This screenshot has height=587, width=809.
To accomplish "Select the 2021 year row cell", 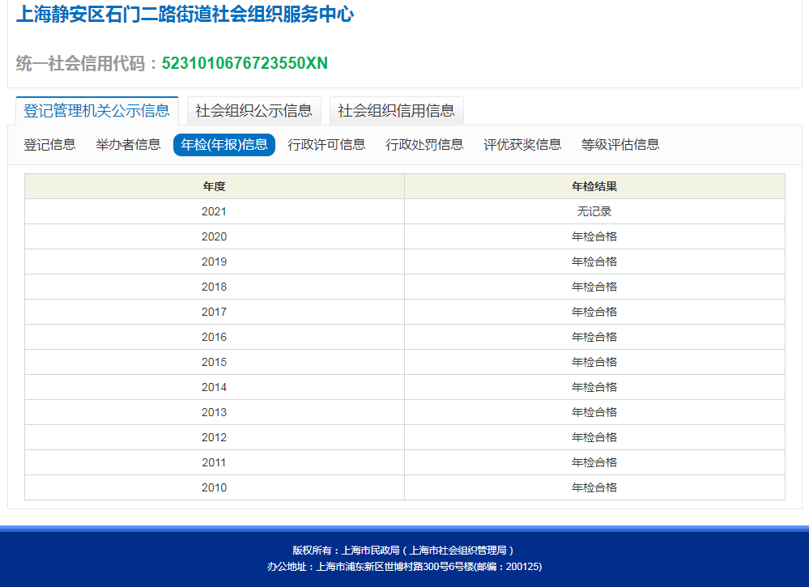I will click(x=214, y=211).
